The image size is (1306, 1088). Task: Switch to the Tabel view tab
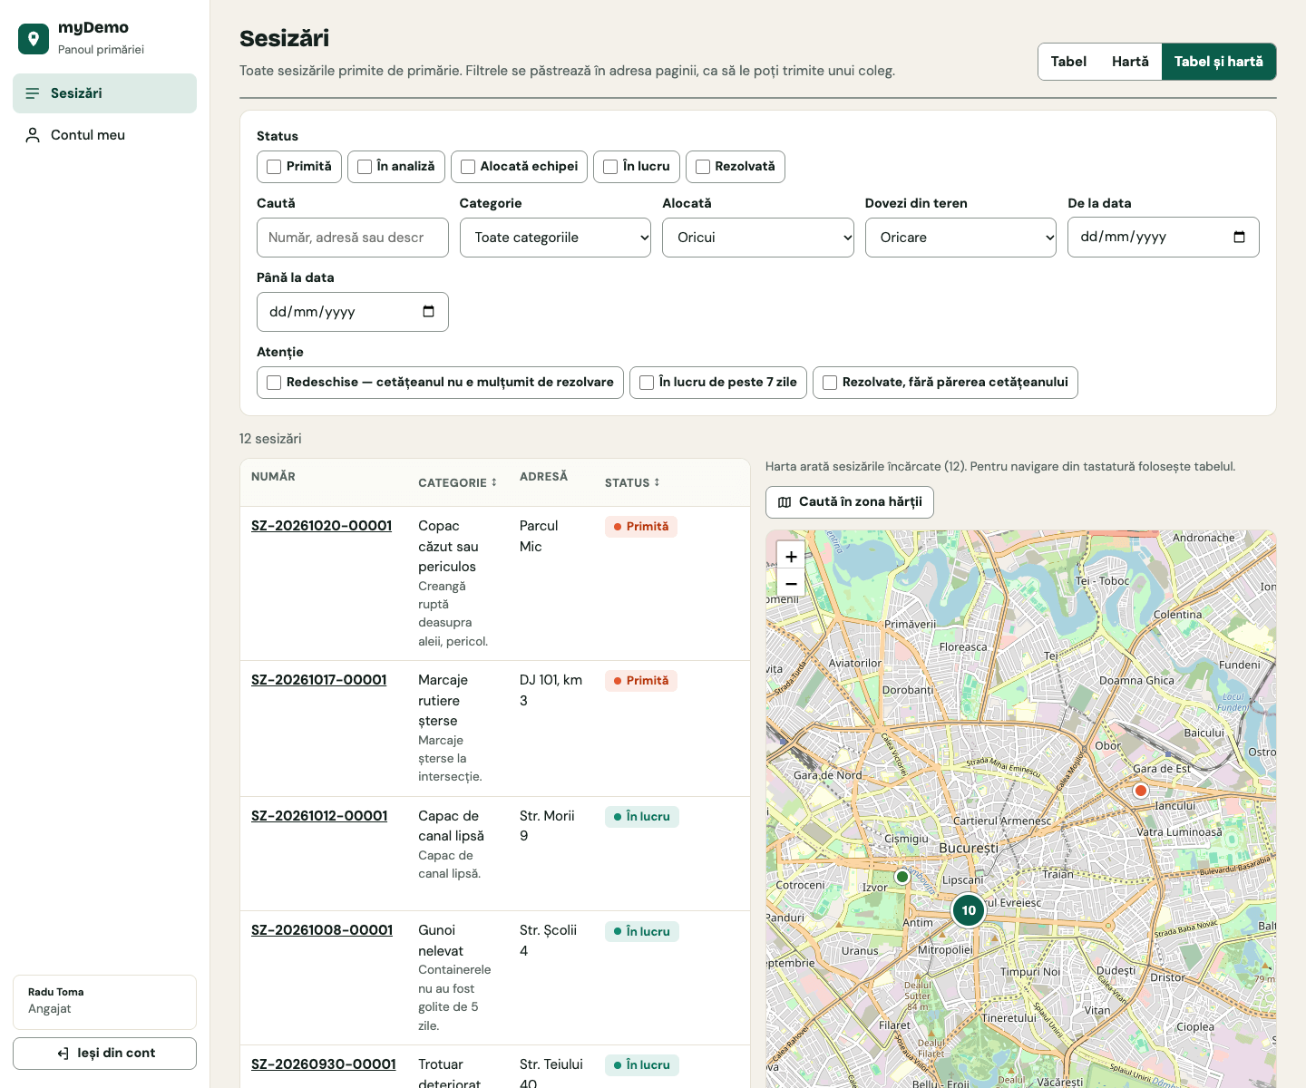coord(1068,62)
